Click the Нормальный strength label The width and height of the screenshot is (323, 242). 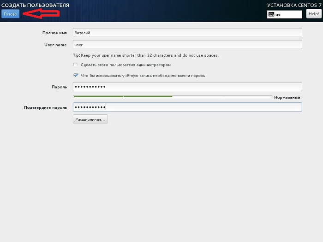[287, 97]
